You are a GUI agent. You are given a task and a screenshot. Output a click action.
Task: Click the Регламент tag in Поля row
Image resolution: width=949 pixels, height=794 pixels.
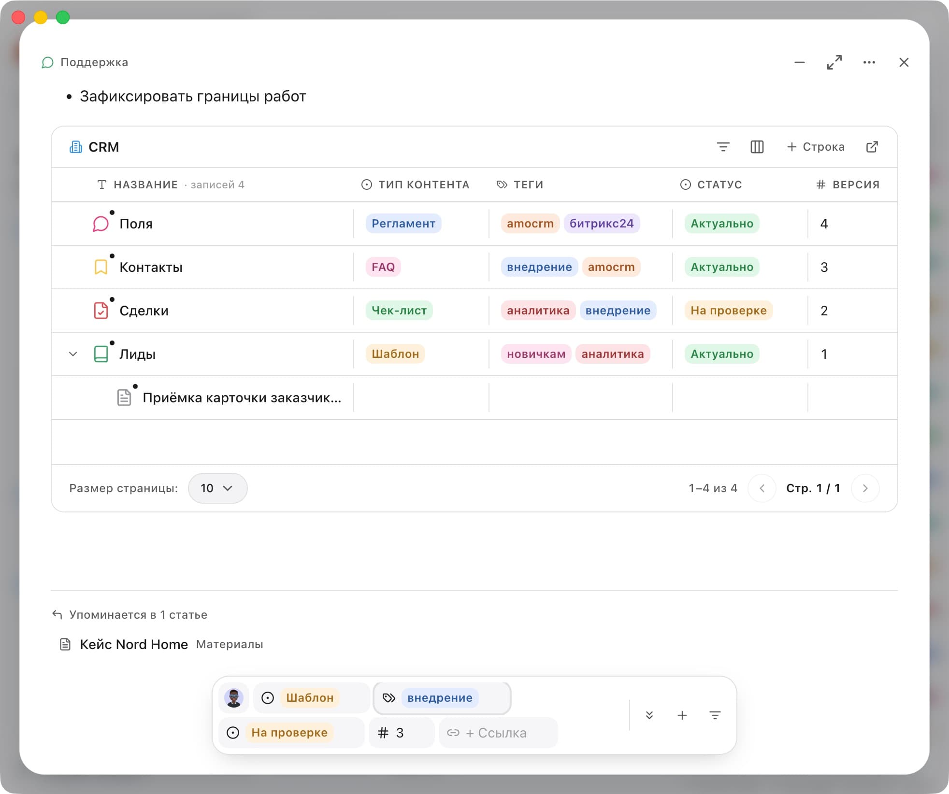403,224
